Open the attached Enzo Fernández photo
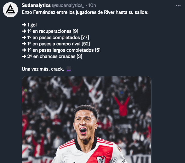The width and height of the screenshot is (185, 163). tap(87, 119)
